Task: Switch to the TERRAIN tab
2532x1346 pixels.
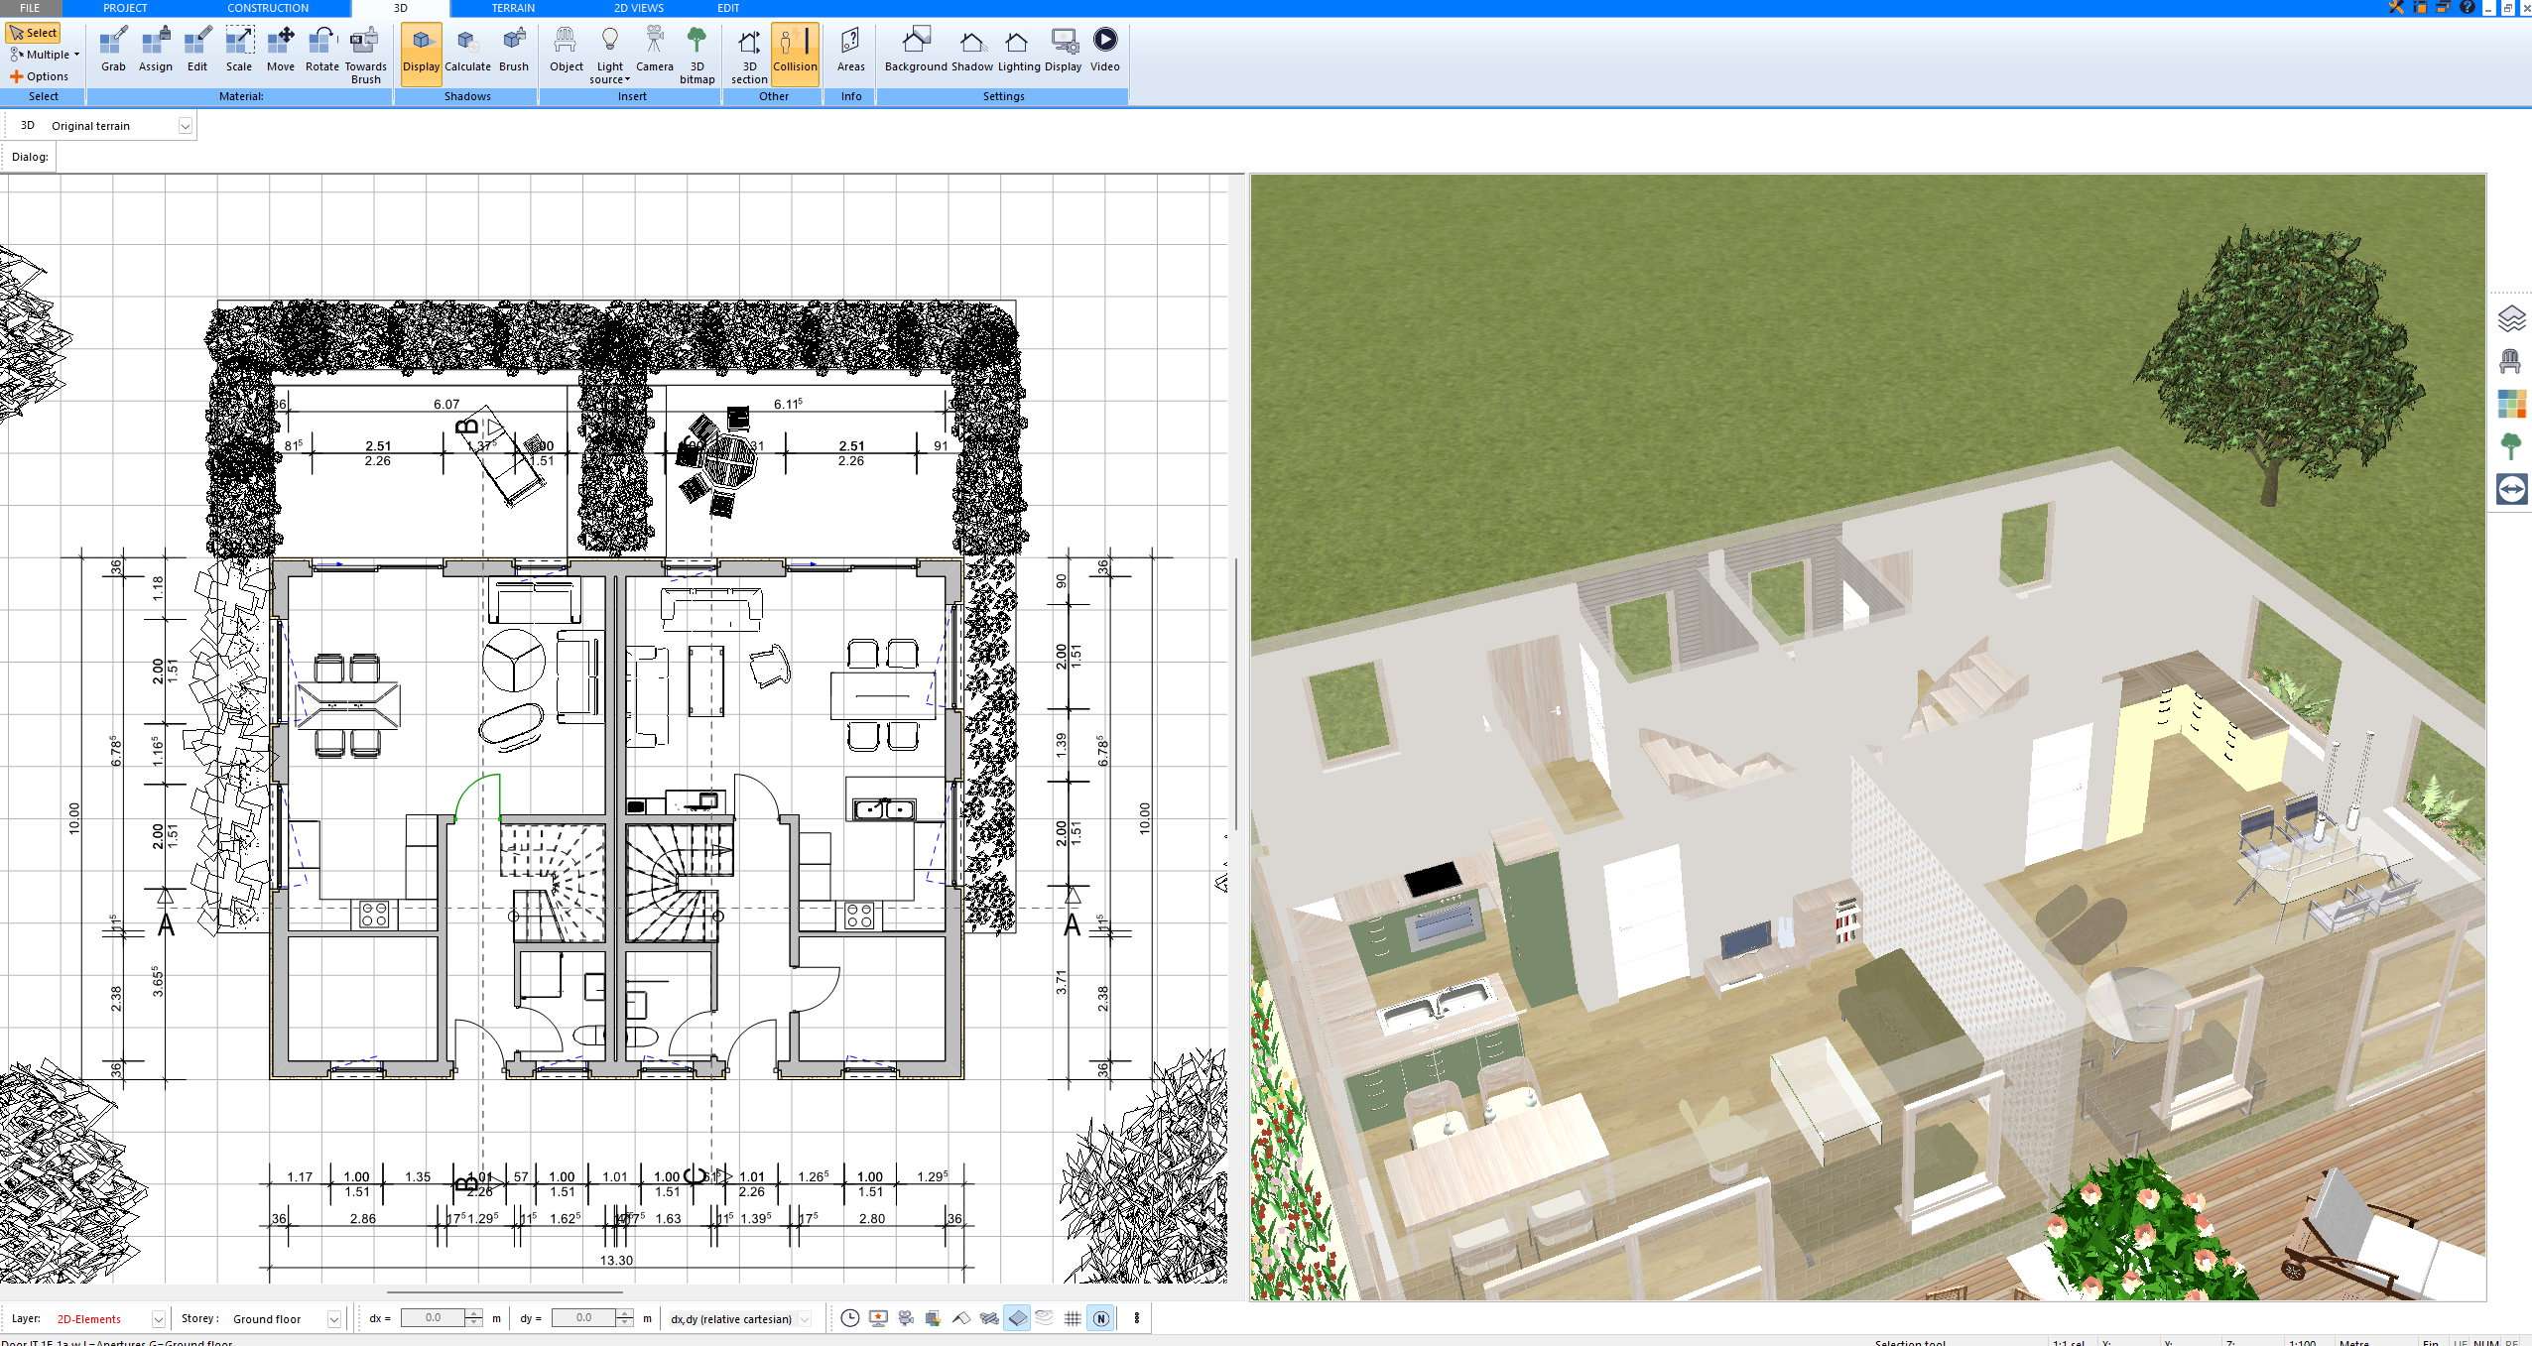Action: (x=513, y=8)
